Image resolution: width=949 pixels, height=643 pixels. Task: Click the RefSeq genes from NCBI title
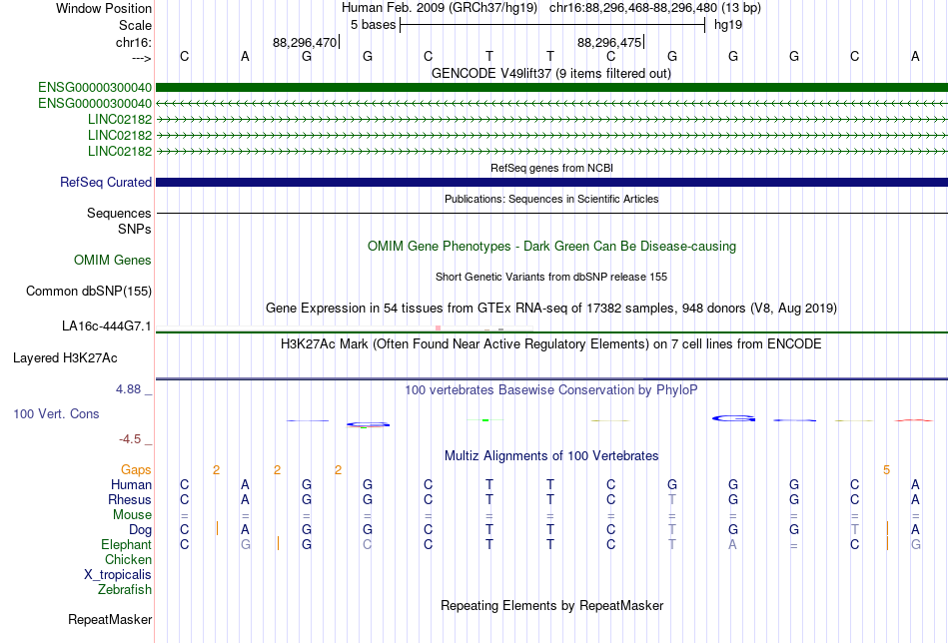(551, 168)
